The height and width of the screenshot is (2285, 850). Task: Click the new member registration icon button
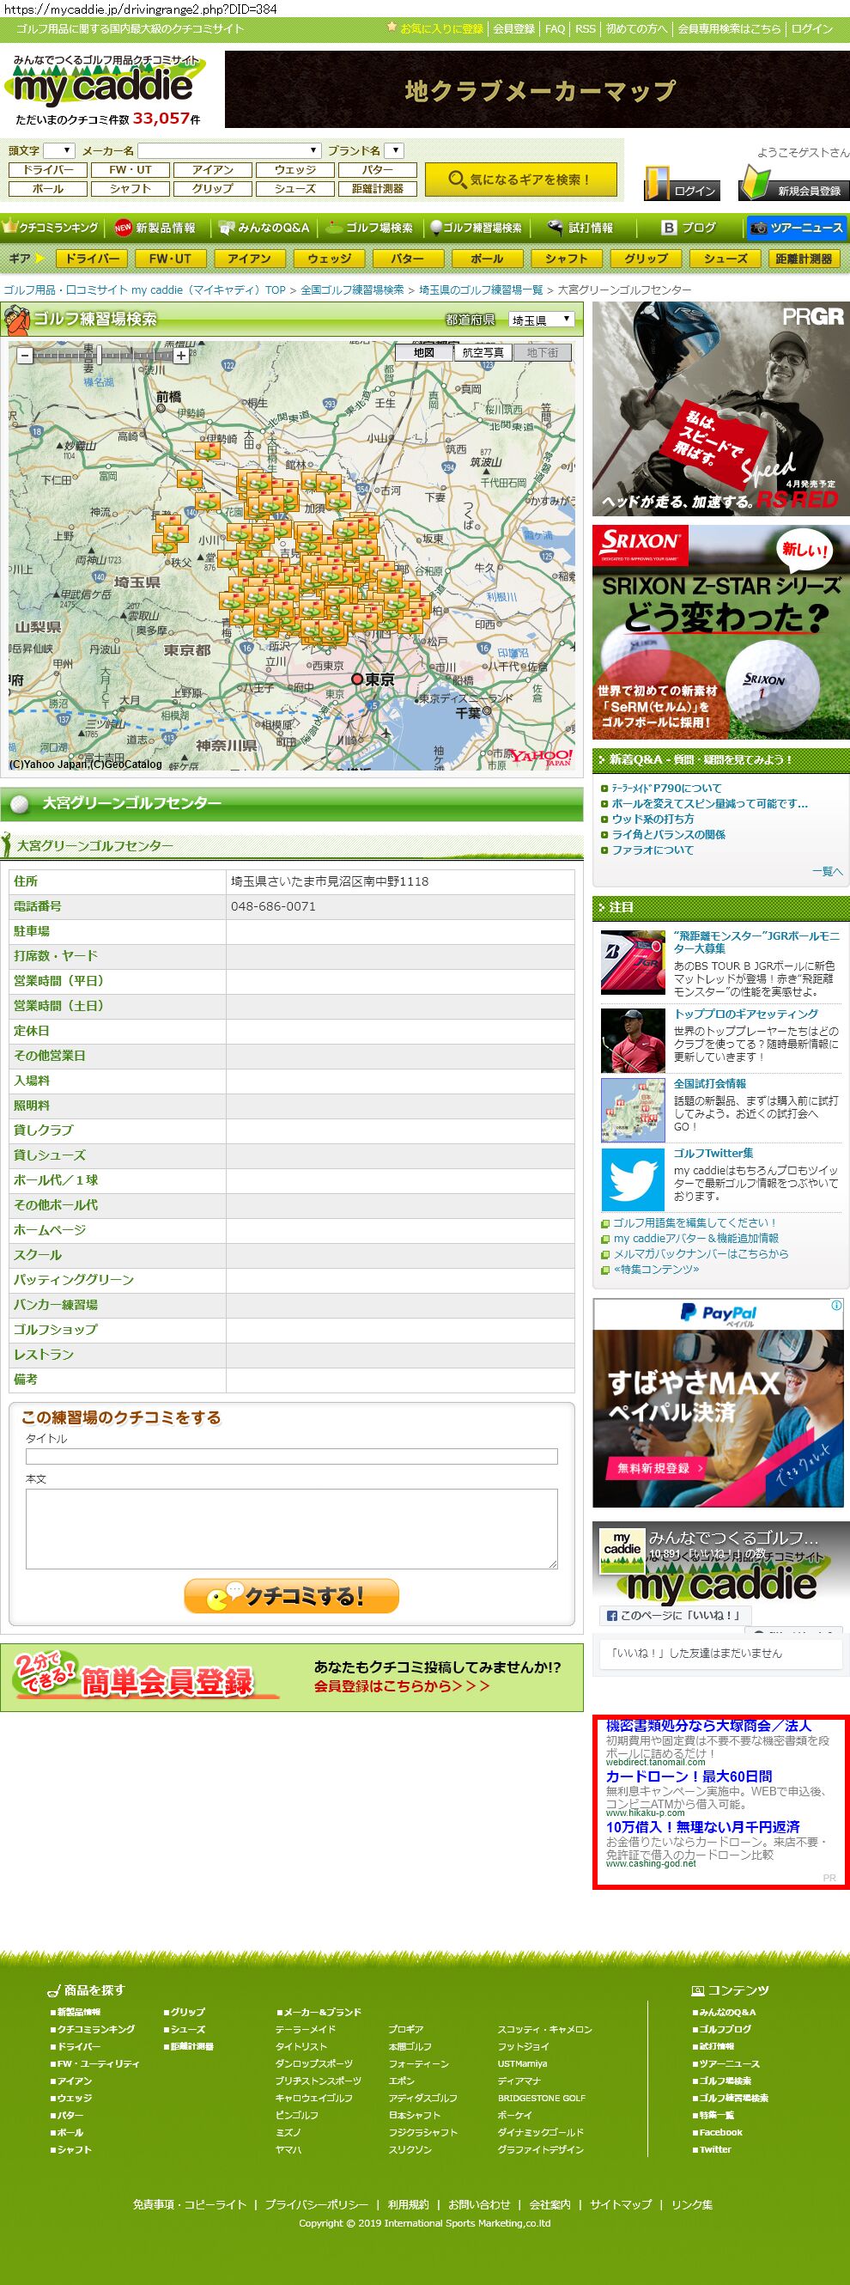(x=793, y=183)
